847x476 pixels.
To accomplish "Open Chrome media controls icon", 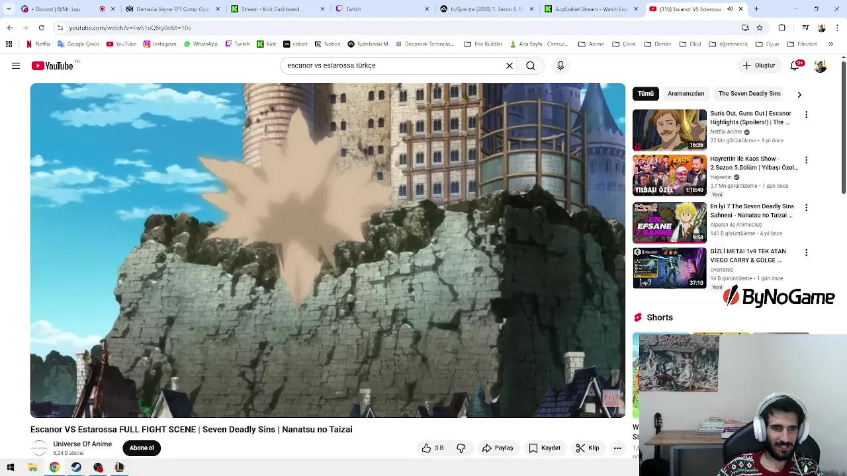I will click(x=805, y=28).
